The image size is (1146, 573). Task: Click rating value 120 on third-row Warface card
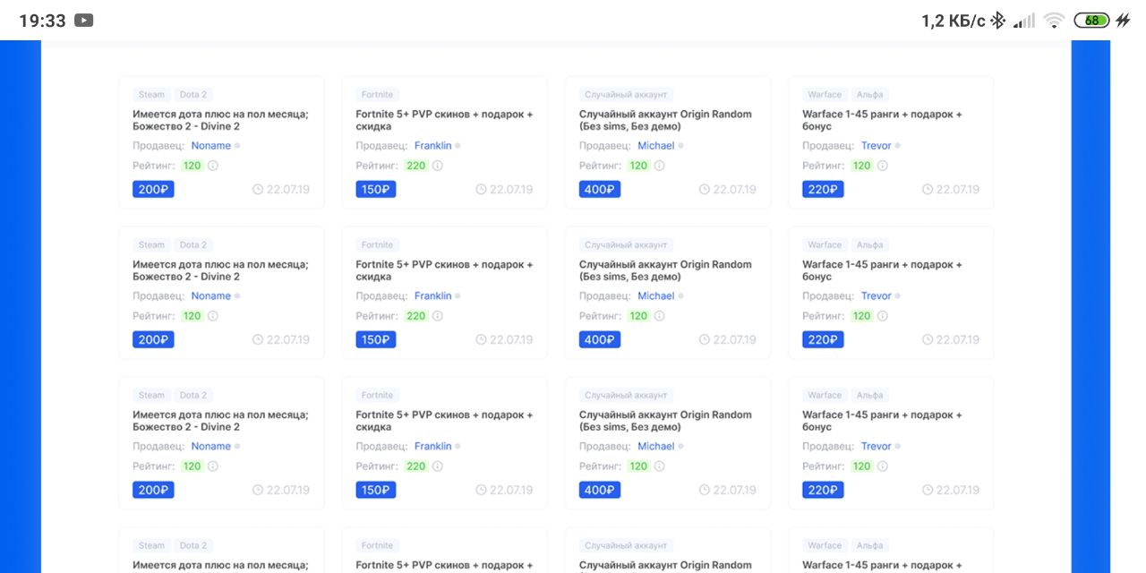click(862, 466)
